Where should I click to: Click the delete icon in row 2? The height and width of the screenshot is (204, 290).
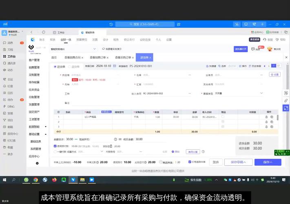pyautogui.click(x=266, y=122)
